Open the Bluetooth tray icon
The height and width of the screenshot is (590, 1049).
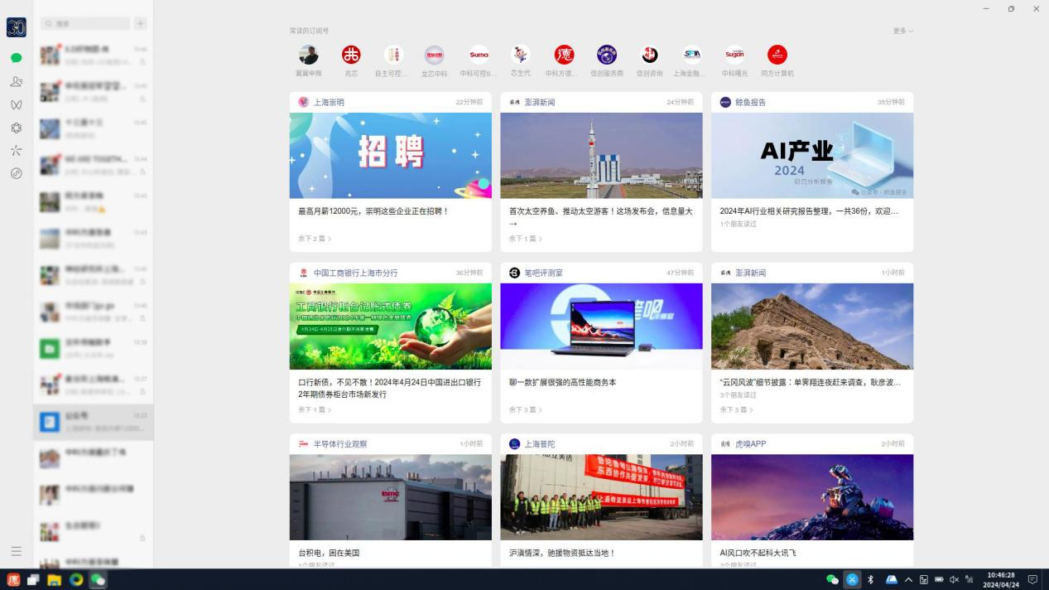point(871,580)
